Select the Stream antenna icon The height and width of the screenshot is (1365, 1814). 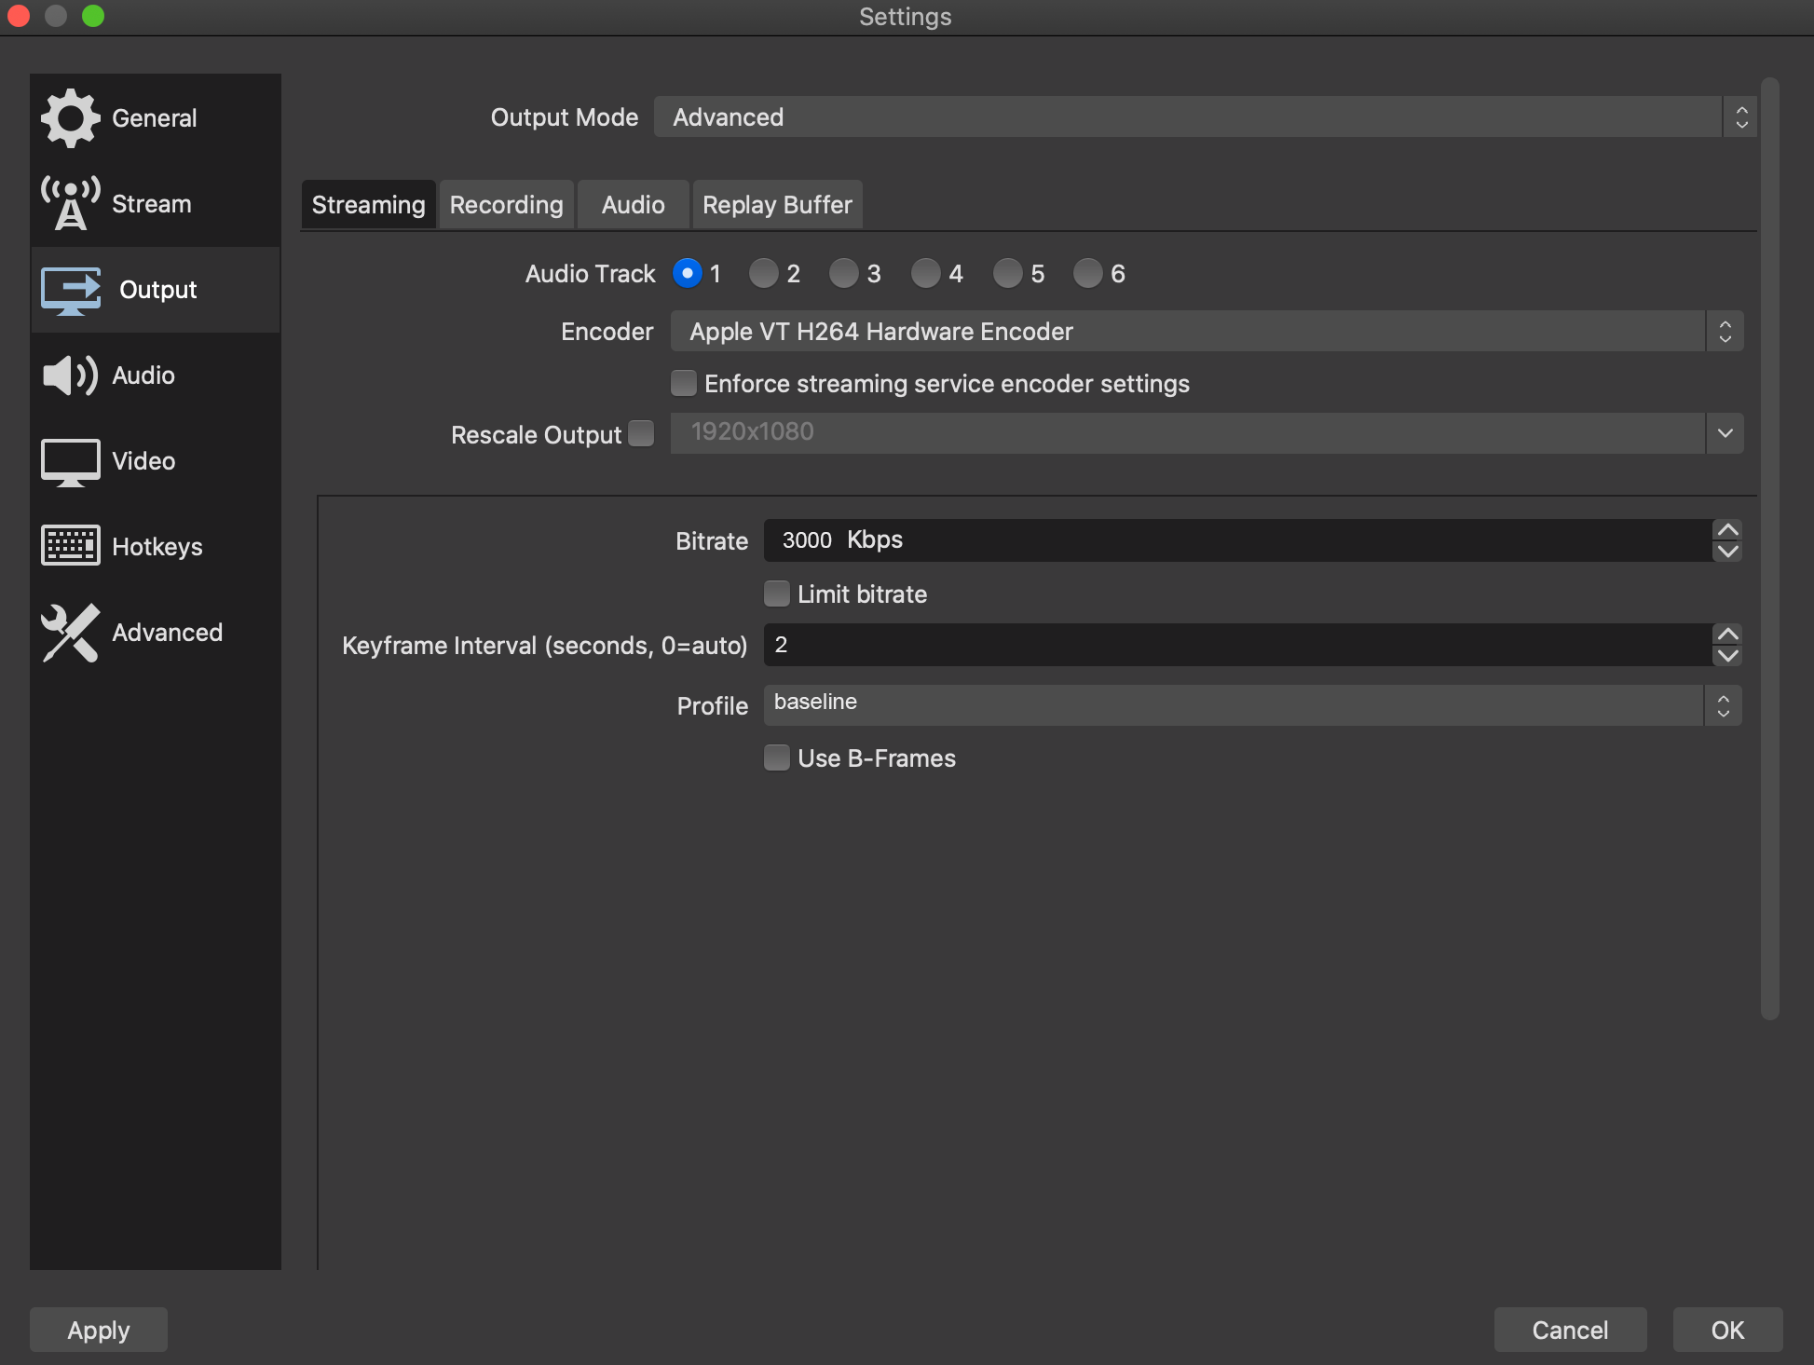(x=70, y=204)
